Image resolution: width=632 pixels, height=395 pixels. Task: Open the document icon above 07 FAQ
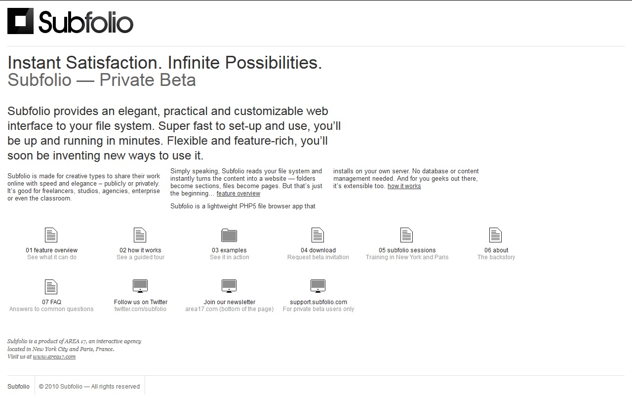(x=51, y=287)
